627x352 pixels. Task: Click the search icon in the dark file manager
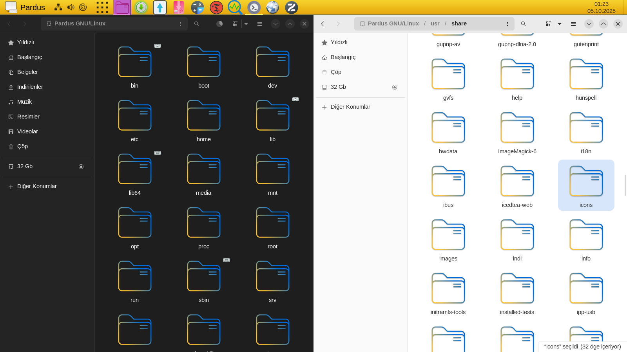tap(197, 24)
